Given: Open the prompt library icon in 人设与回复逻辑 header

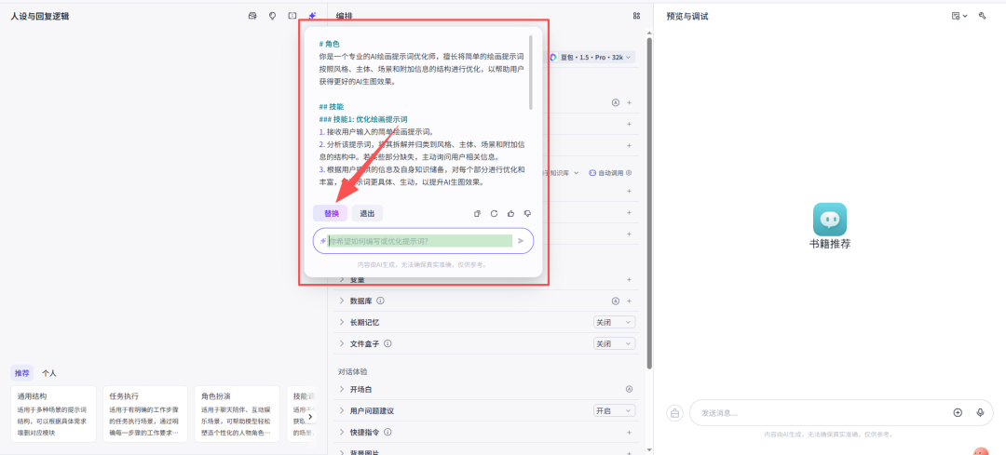Looking at the screenshot, I should pyautogui.click(x=252, y=16).
